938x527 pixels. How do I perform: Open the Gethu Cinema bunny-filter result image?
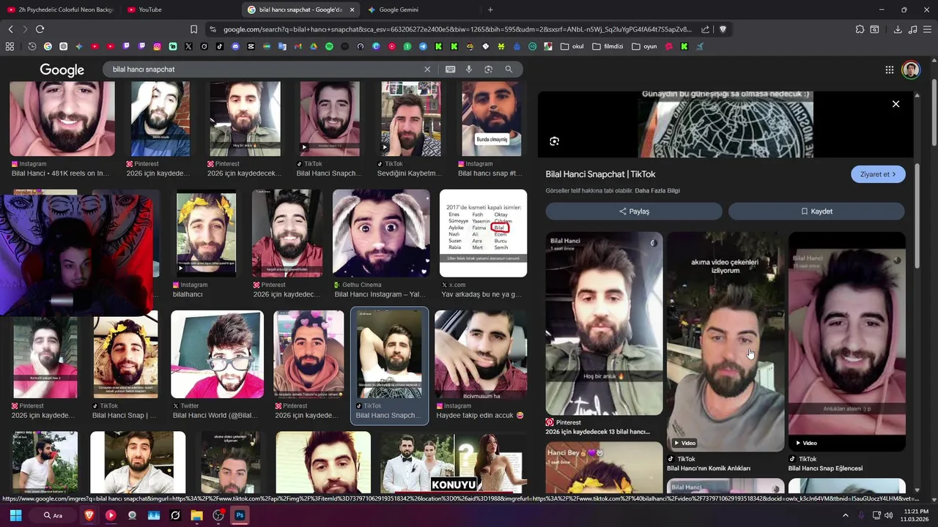pos(381,233)
